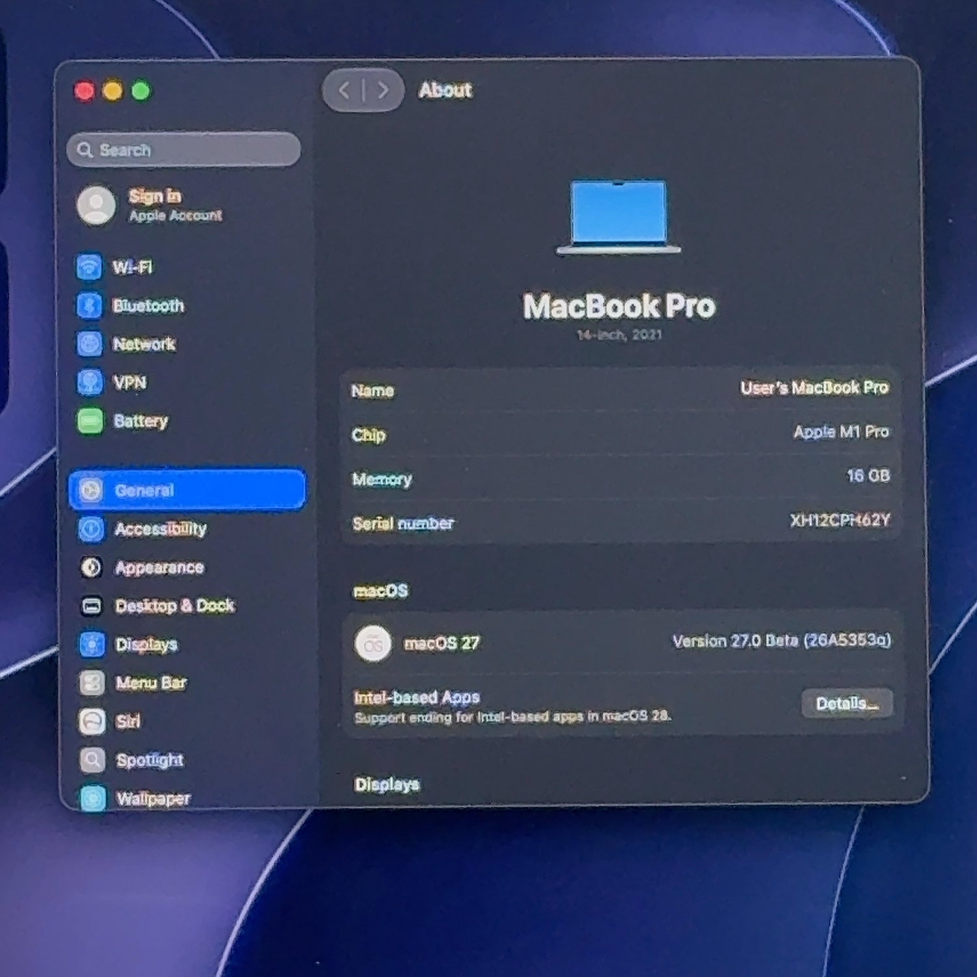Open the Accessibility icon
Viewport: 977px width, 977px height.
coord(91,528)
